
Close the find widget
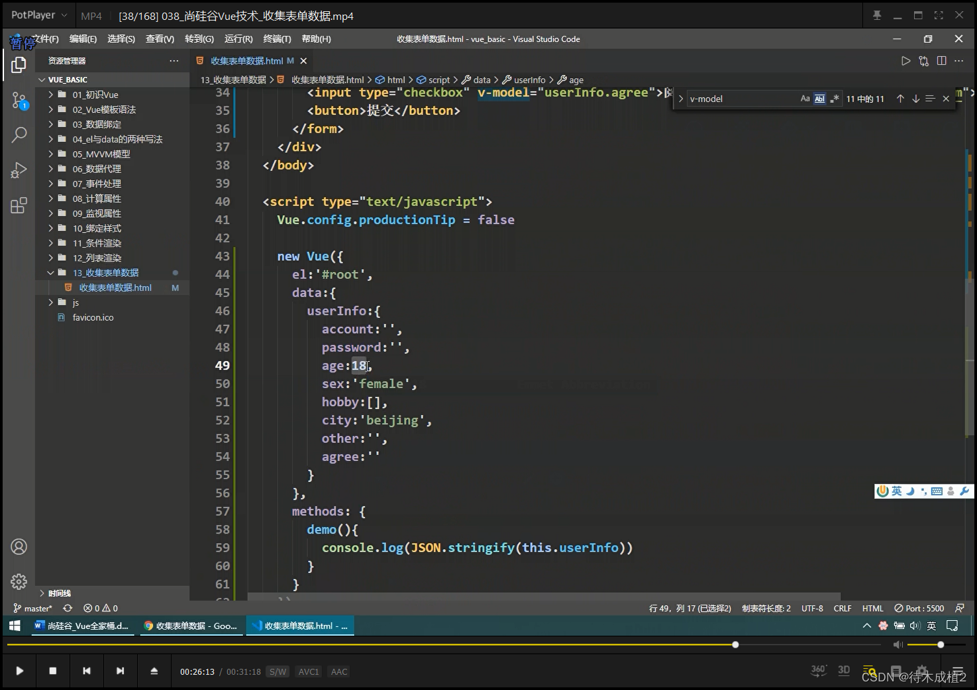tap(946, 99)
